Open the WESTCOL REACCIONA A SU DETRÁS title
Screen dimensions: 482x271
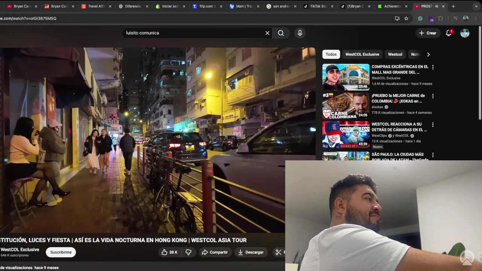[x=399, y=127]
